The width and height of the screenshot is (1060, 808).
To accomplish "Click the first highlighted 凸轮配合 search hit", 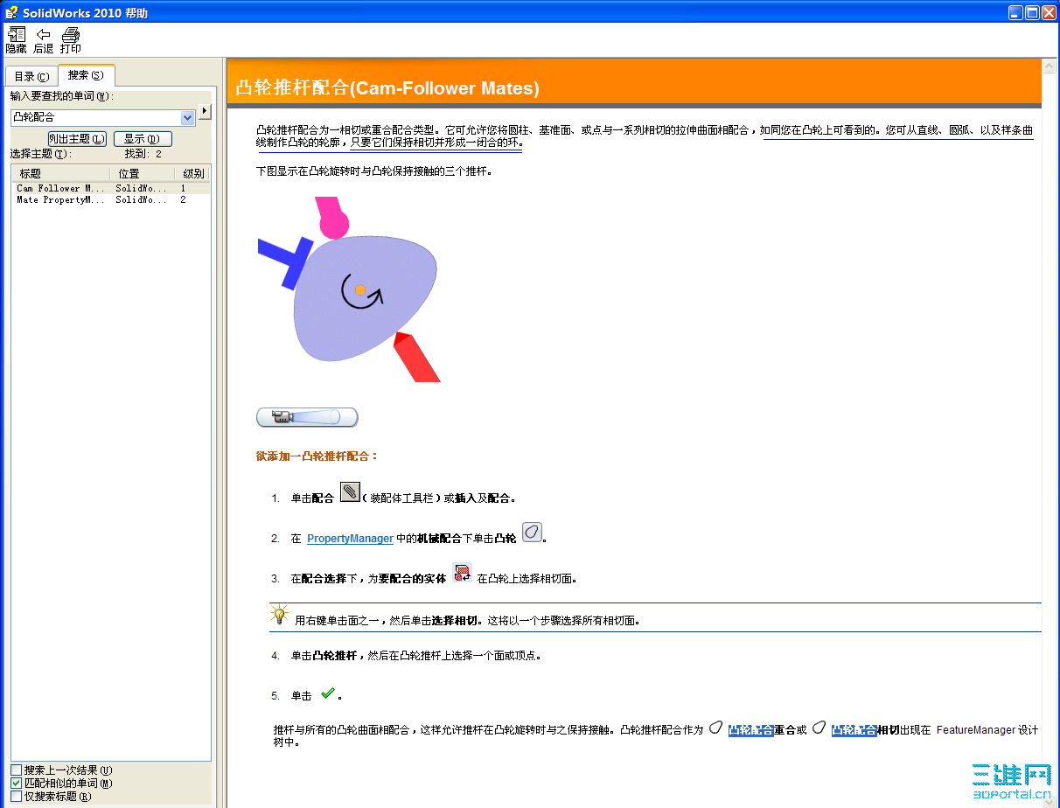I will pyautogui.click(x=750, y=730).
